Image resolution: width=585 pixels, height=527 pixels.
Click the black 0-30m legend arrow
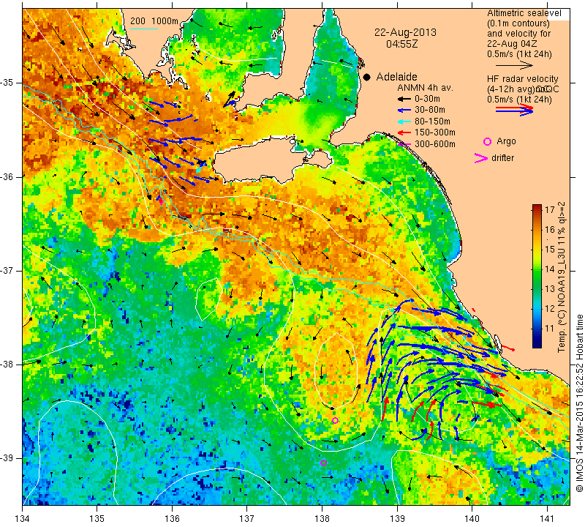pos(404,100)
